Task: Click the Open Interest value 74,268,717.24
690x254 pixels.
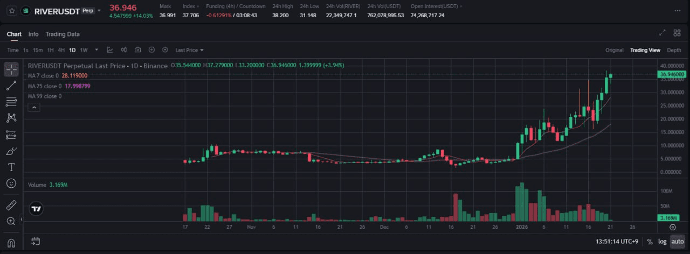Action: (x=427, y=15)
